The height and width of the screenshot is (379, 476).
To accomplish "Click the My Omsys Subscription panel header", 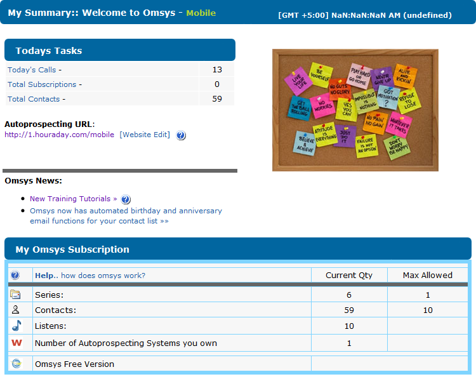I will click(x=238, y=249).
